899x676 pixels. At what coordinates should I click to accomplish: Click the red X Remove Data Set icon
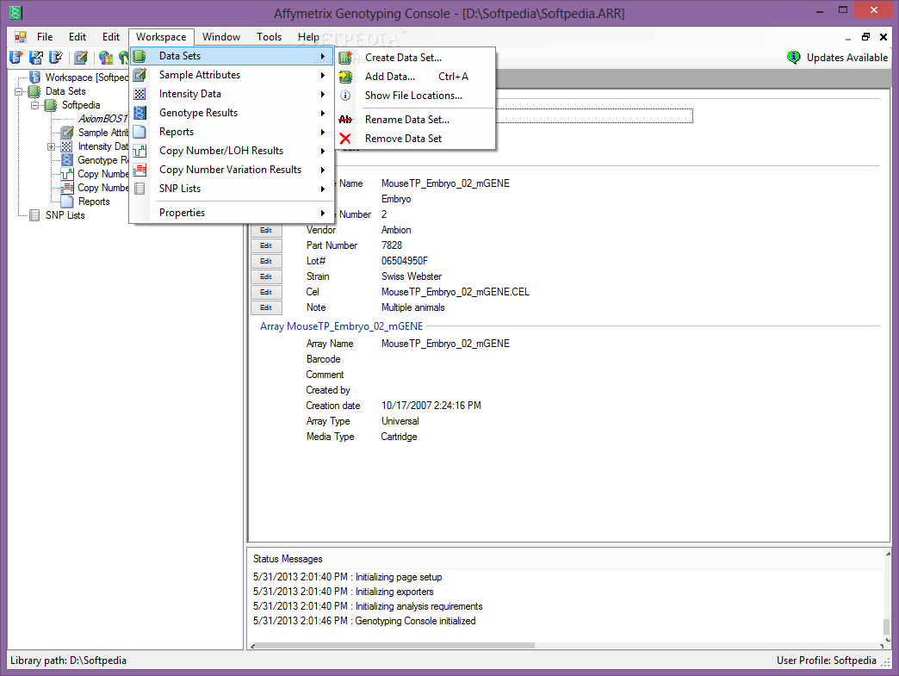pyautogui.click(x=345, y=138)
